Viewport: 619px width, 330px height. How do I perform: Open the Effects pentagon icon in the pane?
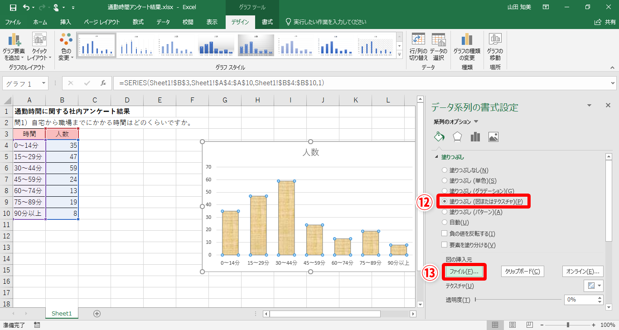tap(457, 136)
